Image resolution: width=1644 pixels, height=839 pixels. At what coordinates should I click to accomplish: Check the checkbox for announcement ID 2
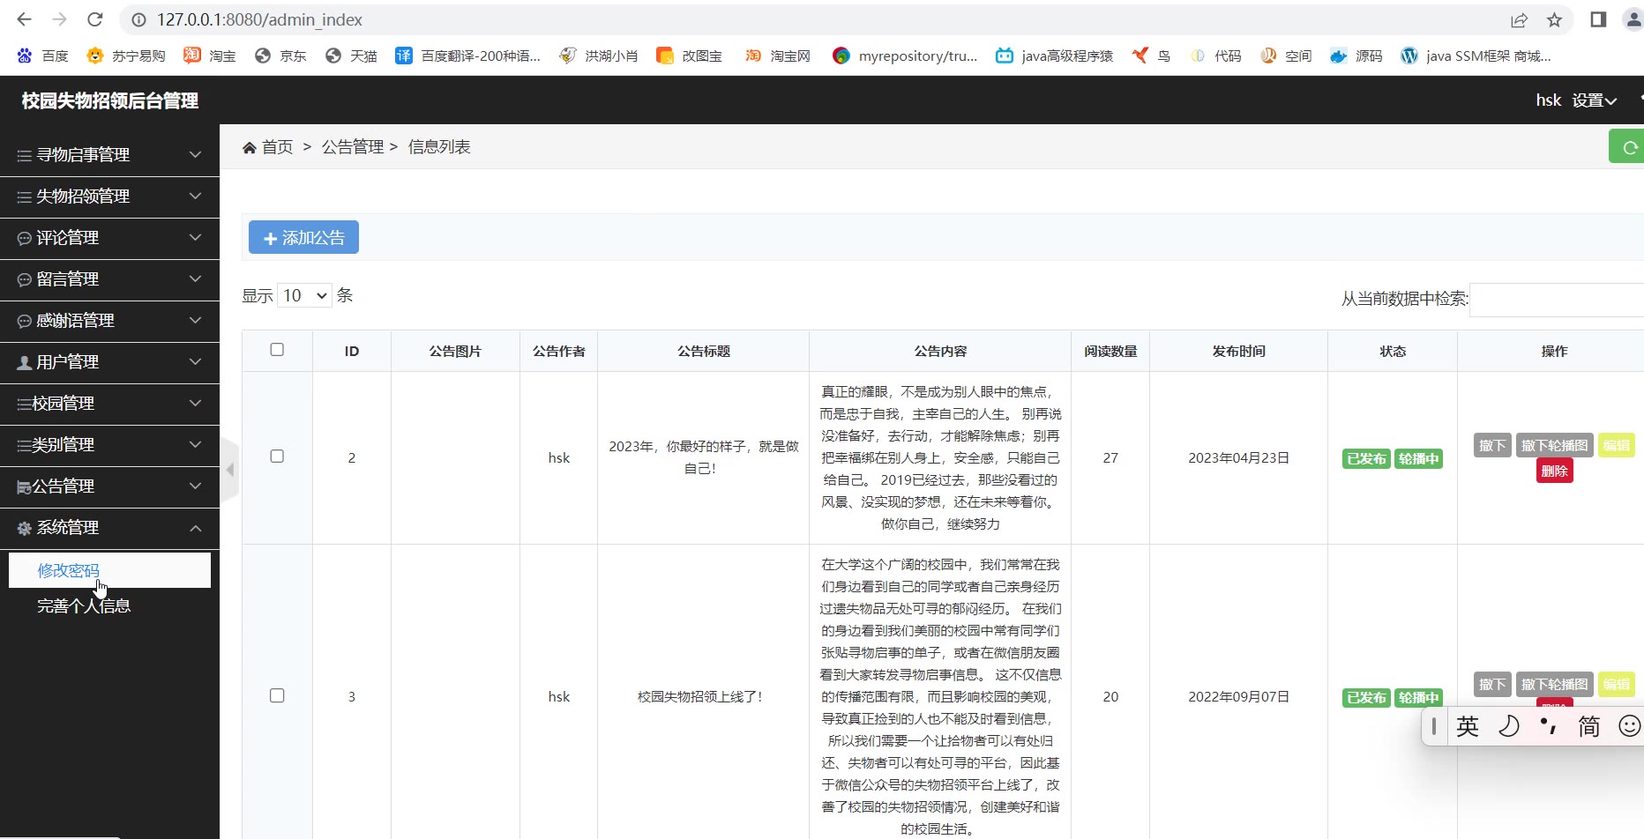coord(277,457)
